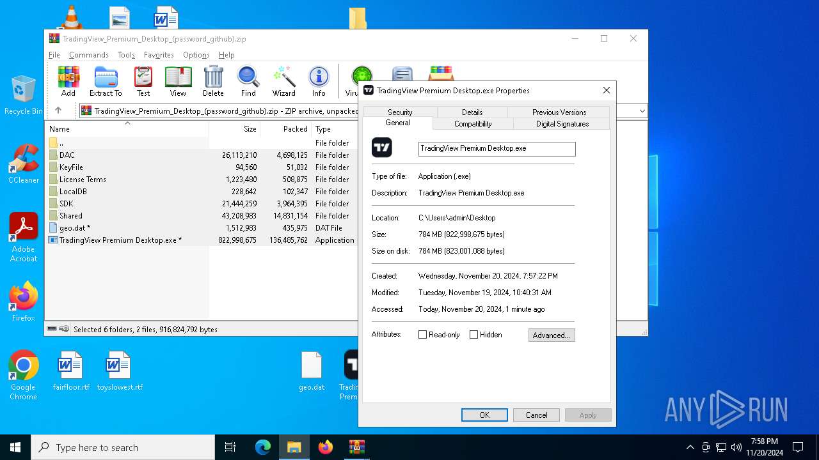Click the key icon in WinRAR status bar
This screenshot has width=819, height=460.
click(x=64, y=329)
